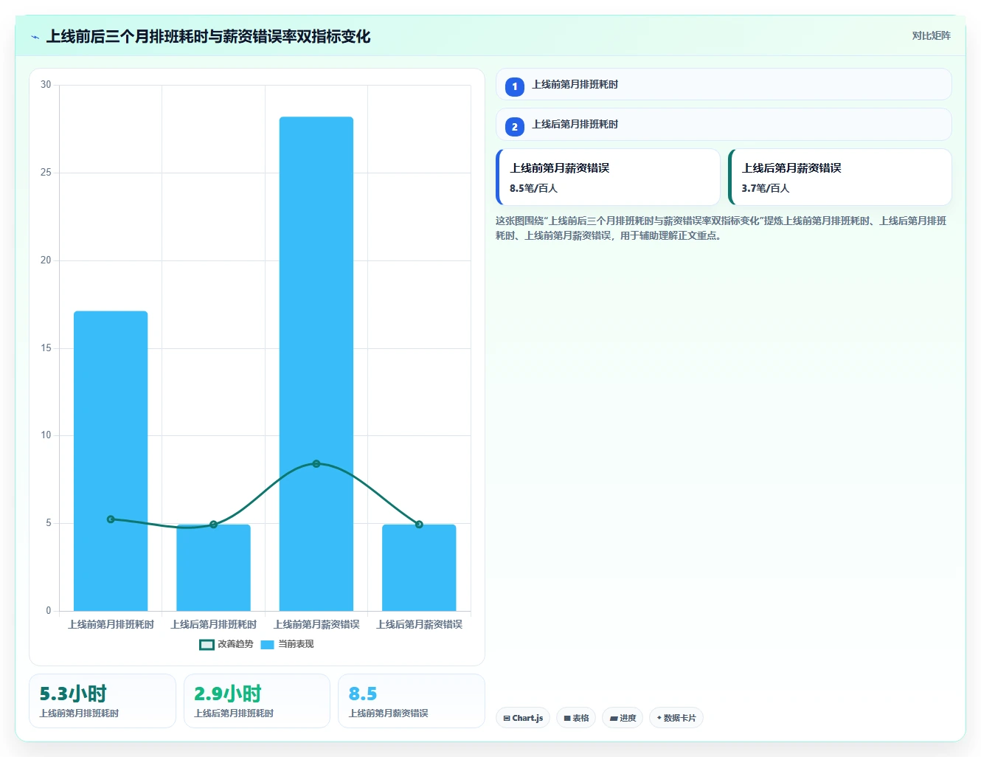Open the 上线前第月薪资错误 8.5笔/百人 card
Image resolution: width=981 pixels, height=757 pixels.
609,177
